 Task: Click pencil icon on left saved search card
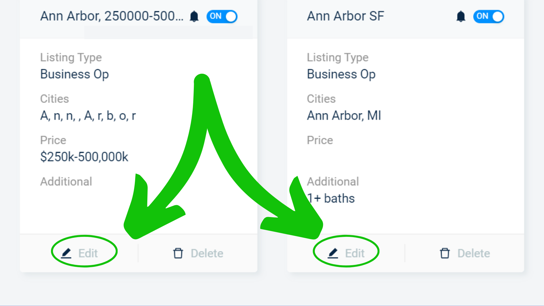[x=66, y=253]
